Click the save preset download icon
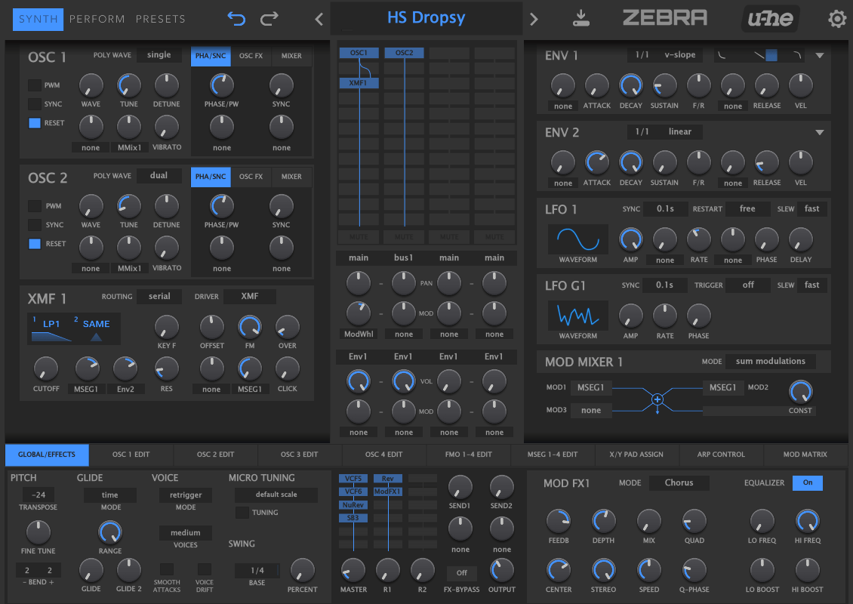The width and height of the screenshot is (853, 604). (580, 19)
